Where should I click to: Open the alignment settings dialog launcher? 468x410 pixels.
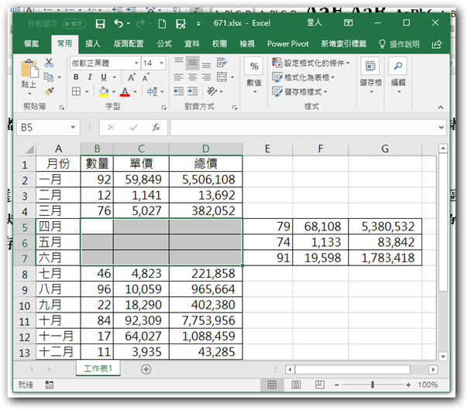click(x=235, y=108)
